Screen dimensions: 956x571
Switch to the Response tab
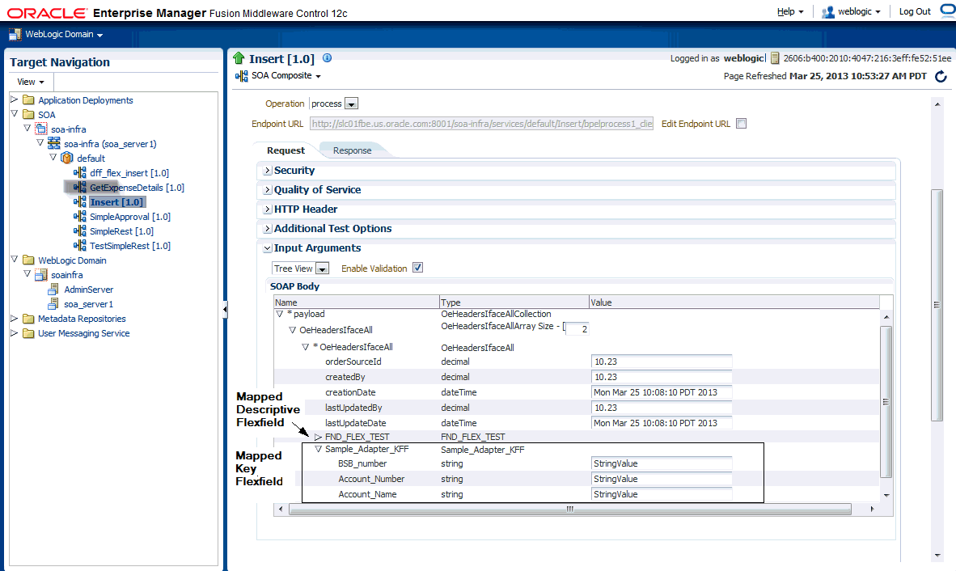point(352,150)
